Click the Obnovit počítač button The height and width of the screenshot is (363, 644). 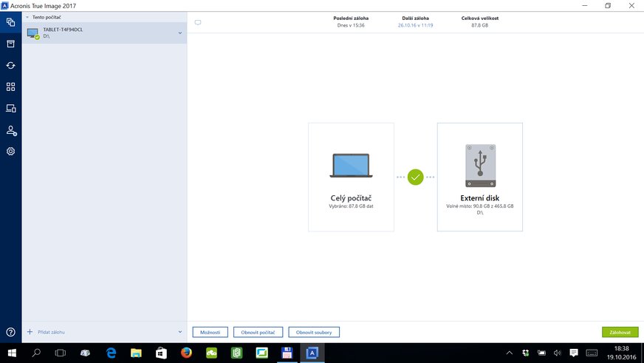tap(258, 332)
